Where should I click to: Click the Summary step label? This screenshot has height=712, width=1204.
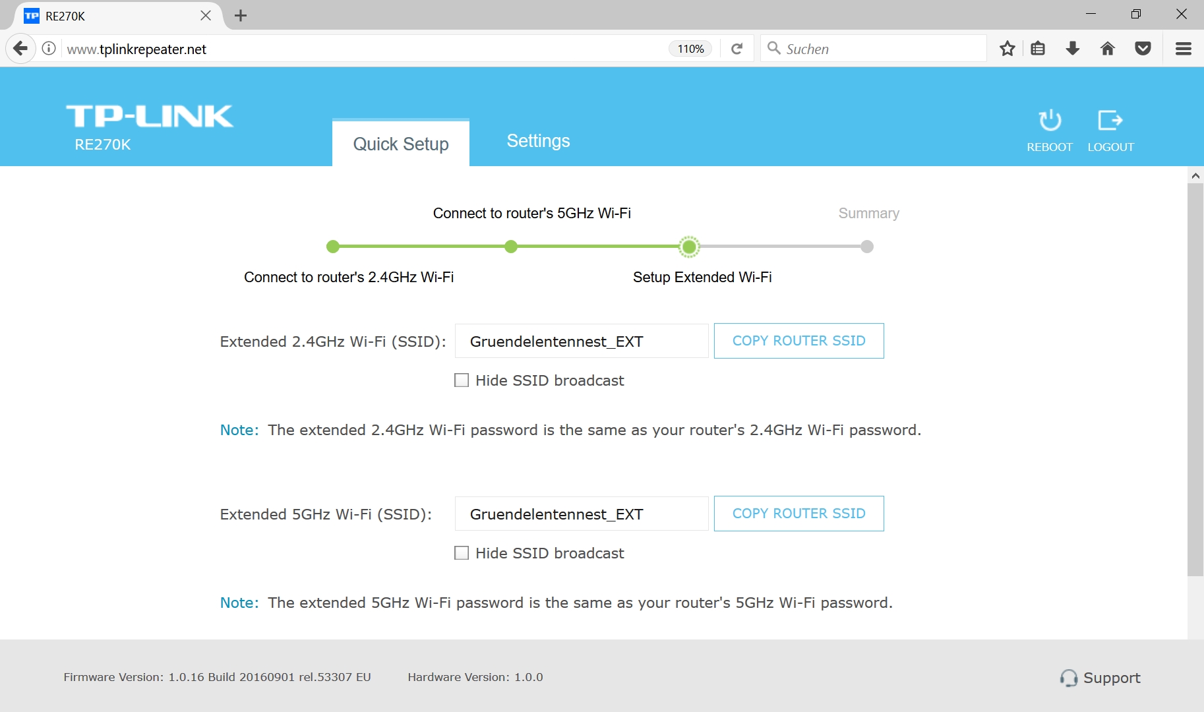point(868,213)
